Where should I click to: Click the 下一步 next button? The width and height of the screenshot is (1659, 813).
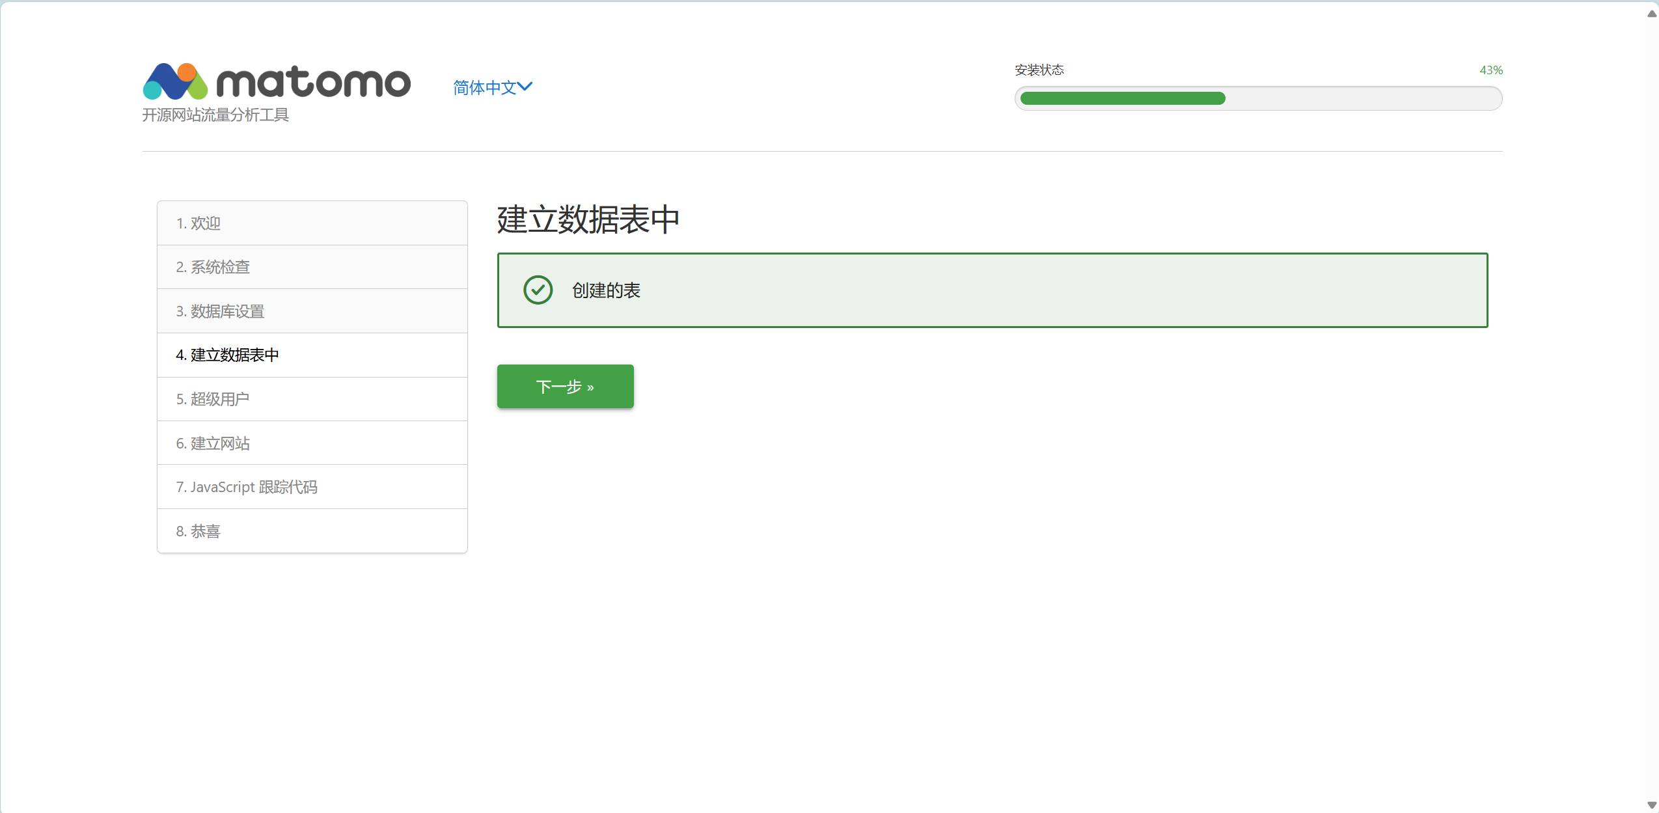[565, 387]
